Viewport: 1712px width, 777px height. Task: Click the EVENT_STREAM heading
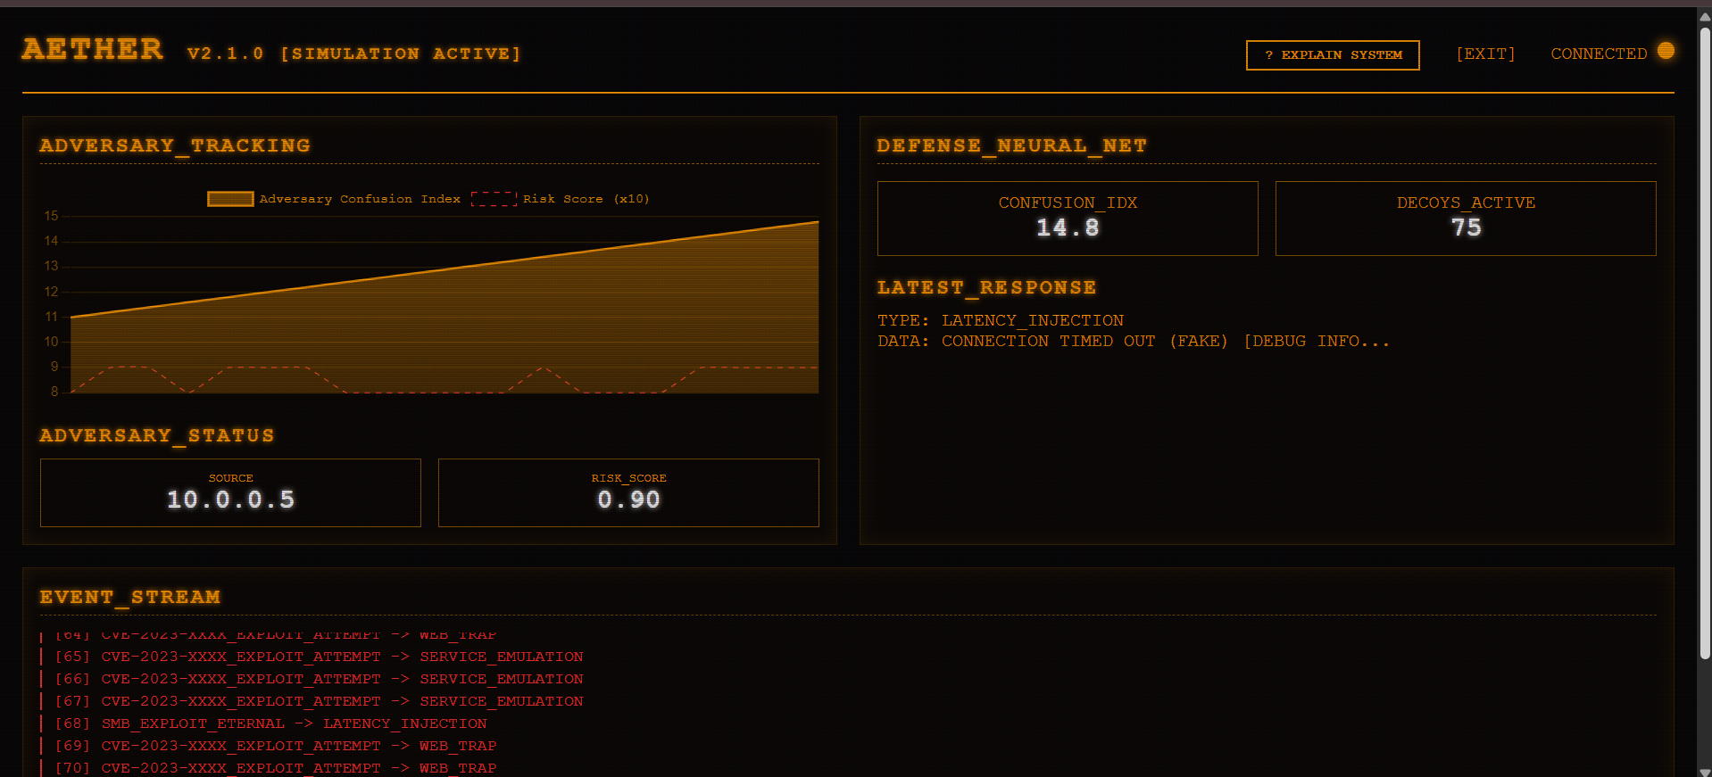129,598
